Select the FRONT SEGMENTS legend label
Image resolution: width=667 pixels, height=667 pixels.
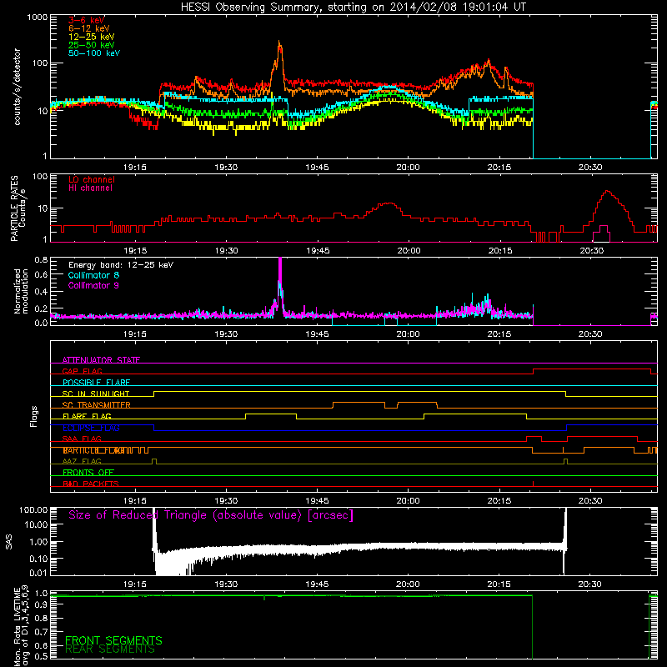point(113,640)
